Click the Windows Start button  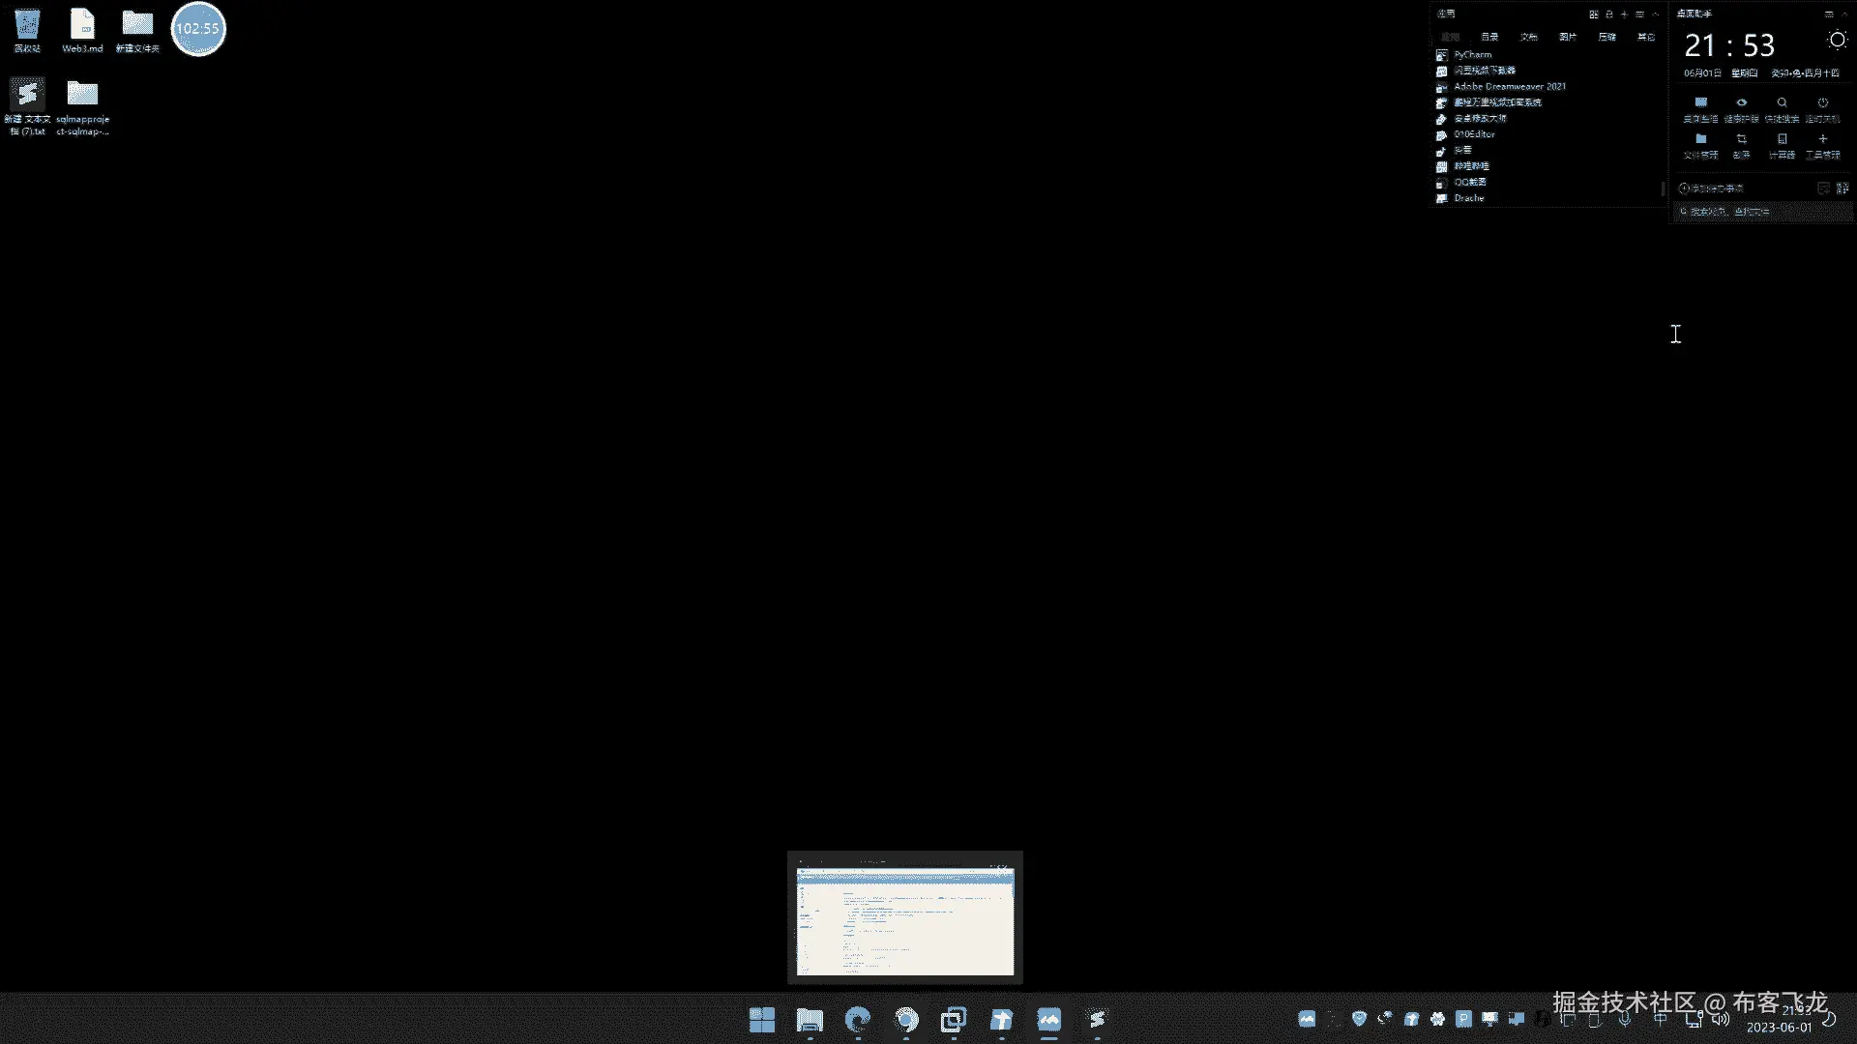pos(762,1020)
